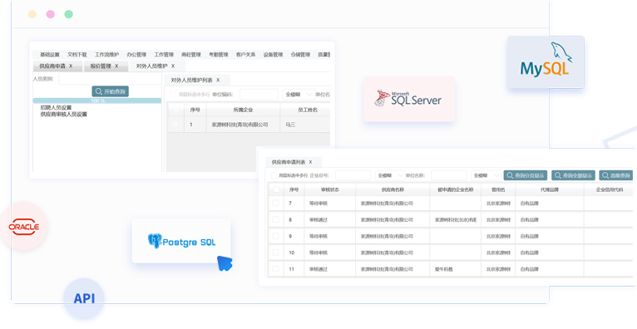Toggle select-all checkbox in supplier table header
Image resolution: width=637 pixels, height=329 pixels.
click(276, 189)
